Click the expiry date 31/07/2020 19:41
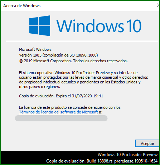This screenshot has height=165, width=160. coord(87,96)
